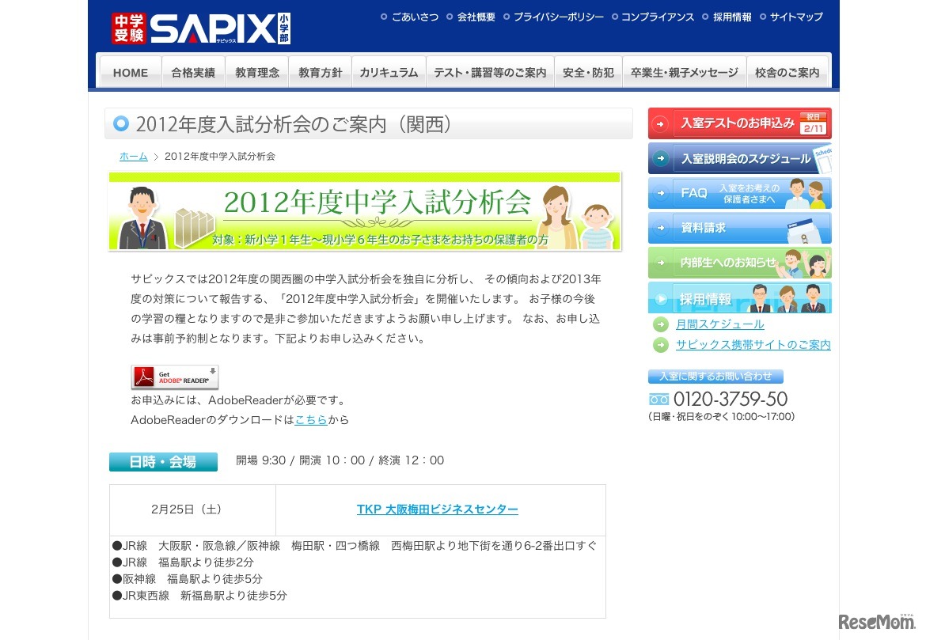Select the HOME tab
This screenshot has width=926, height=640.
[129, 72]
